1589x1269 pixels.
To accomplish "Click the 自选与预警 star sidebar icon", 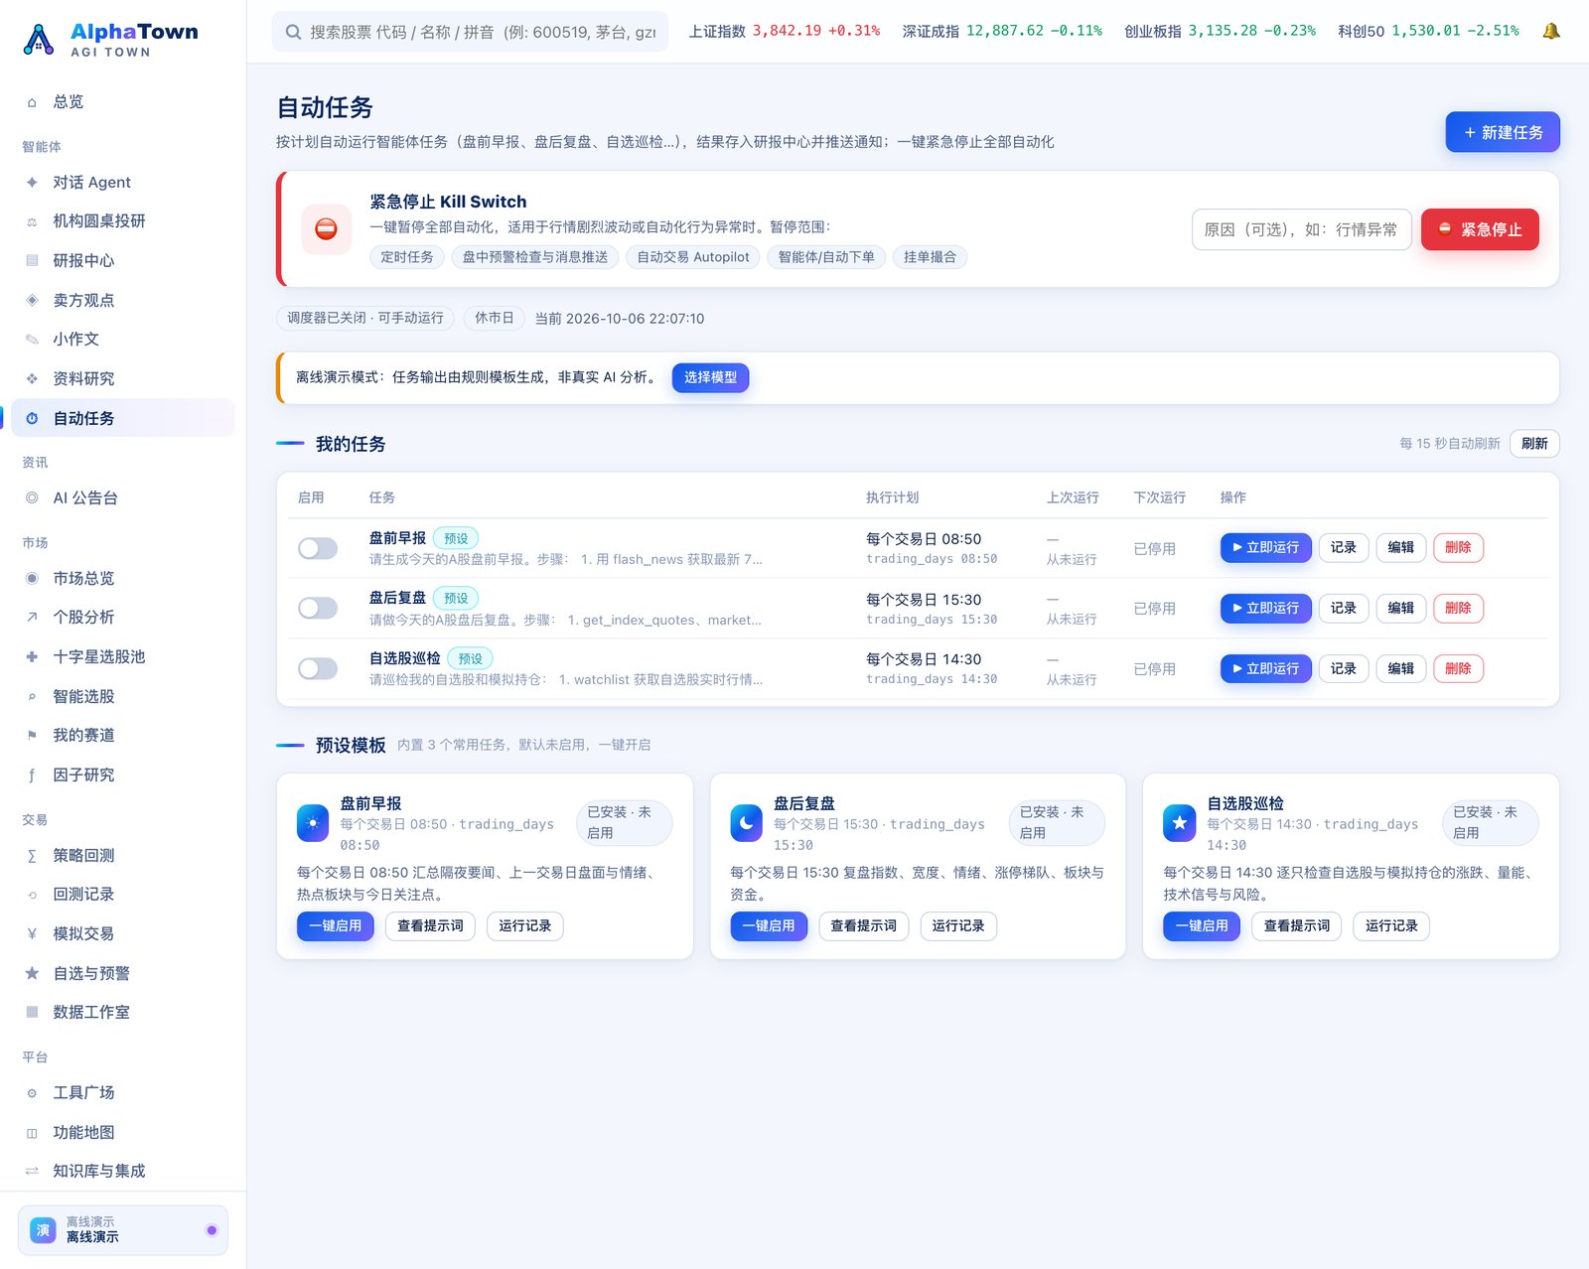I will pyautogui.click(x=32, y=973).
